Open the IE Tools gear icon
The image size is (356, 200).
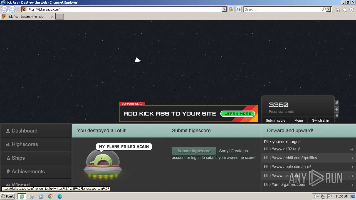click(352, 10)
